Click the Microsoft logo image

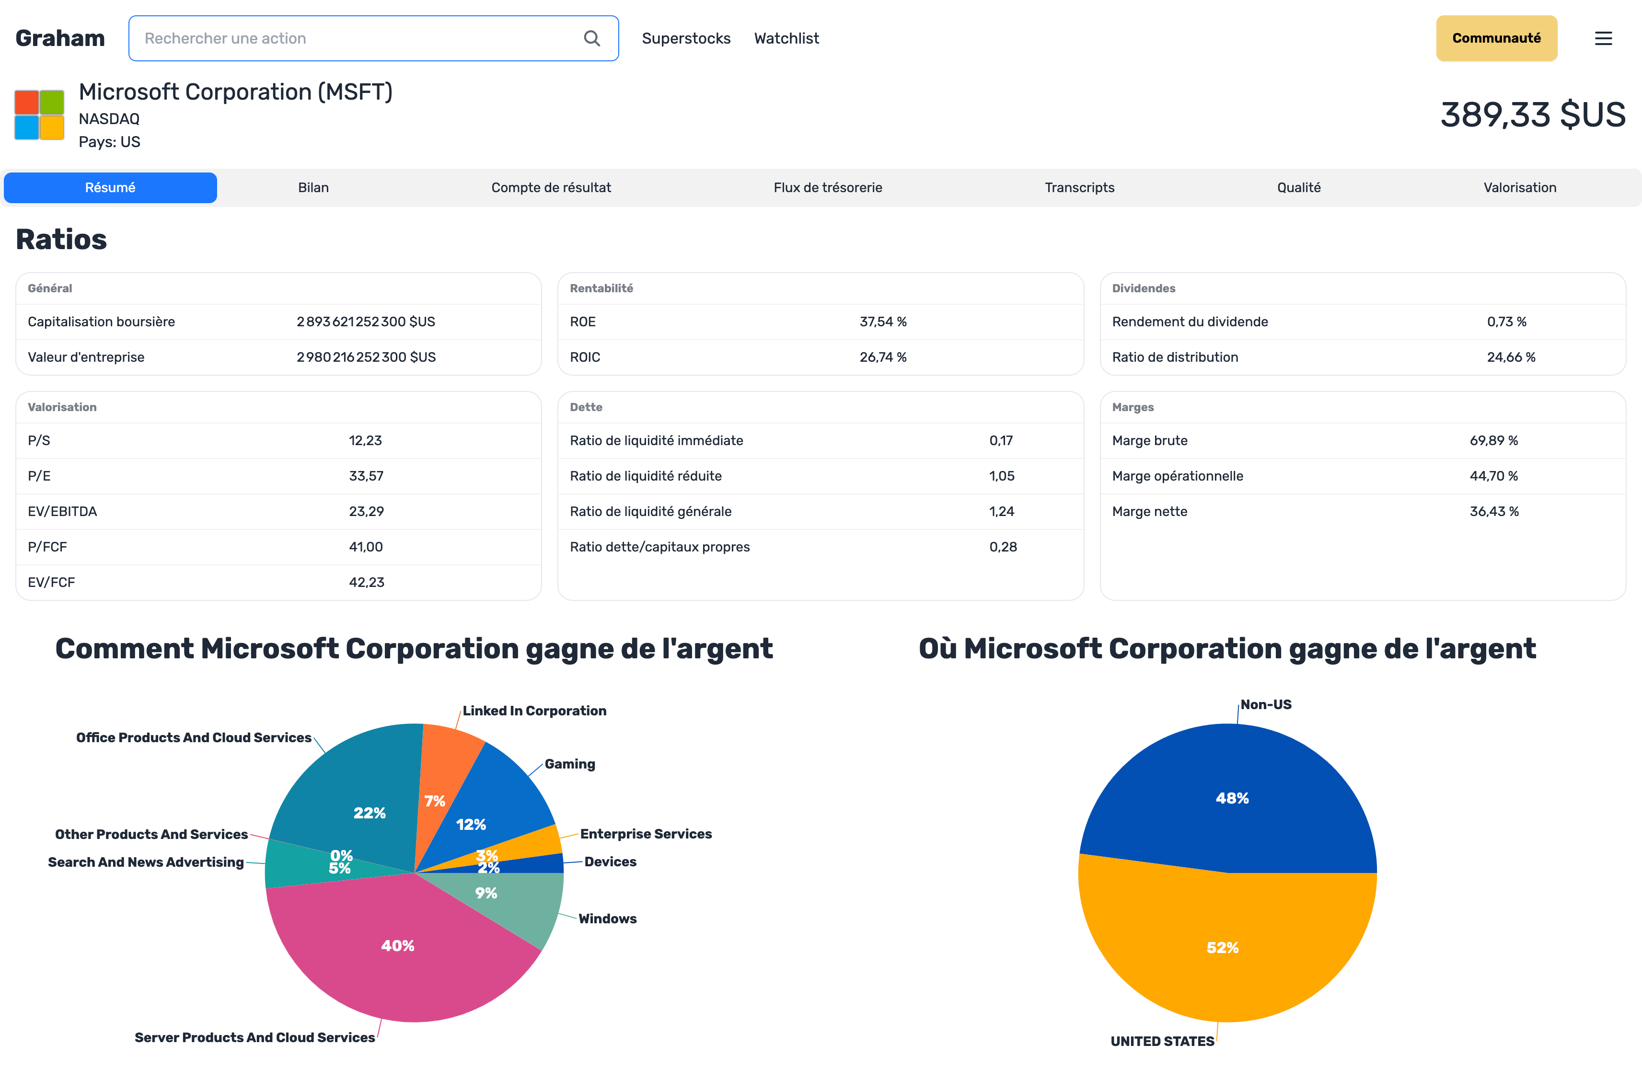39,115
